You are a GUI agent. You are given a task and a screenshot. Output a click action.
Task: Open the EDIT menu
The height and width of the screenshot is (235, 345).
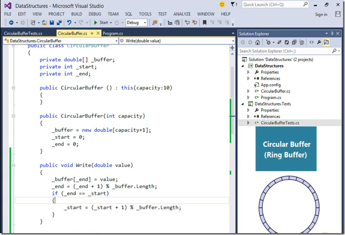click(22, 14)
